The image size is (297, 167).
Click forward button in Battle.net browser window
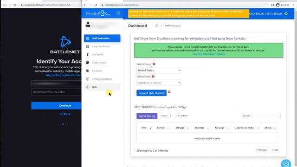10,5
